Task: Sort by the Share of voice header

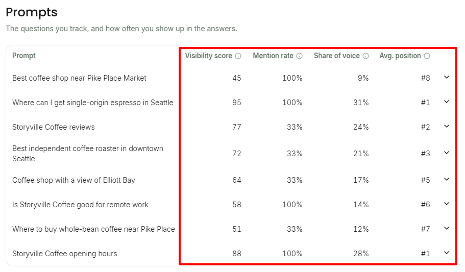Action: point(337,56)
